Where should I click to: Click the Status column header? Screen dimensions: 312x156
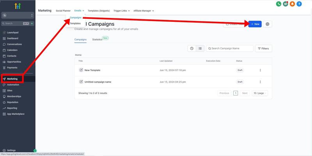point(239,61)
